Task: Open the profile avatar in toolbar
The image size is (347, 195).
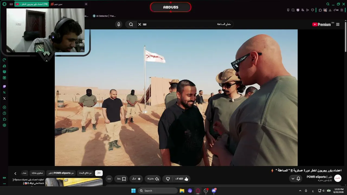Action: (x=325, y=10)
